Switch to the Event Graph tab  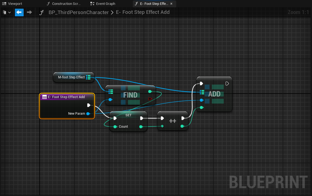click(x=103, y=4)
